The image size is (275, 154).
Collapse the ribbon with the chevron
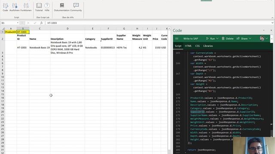pyautogui.click(x=272, y=18)
